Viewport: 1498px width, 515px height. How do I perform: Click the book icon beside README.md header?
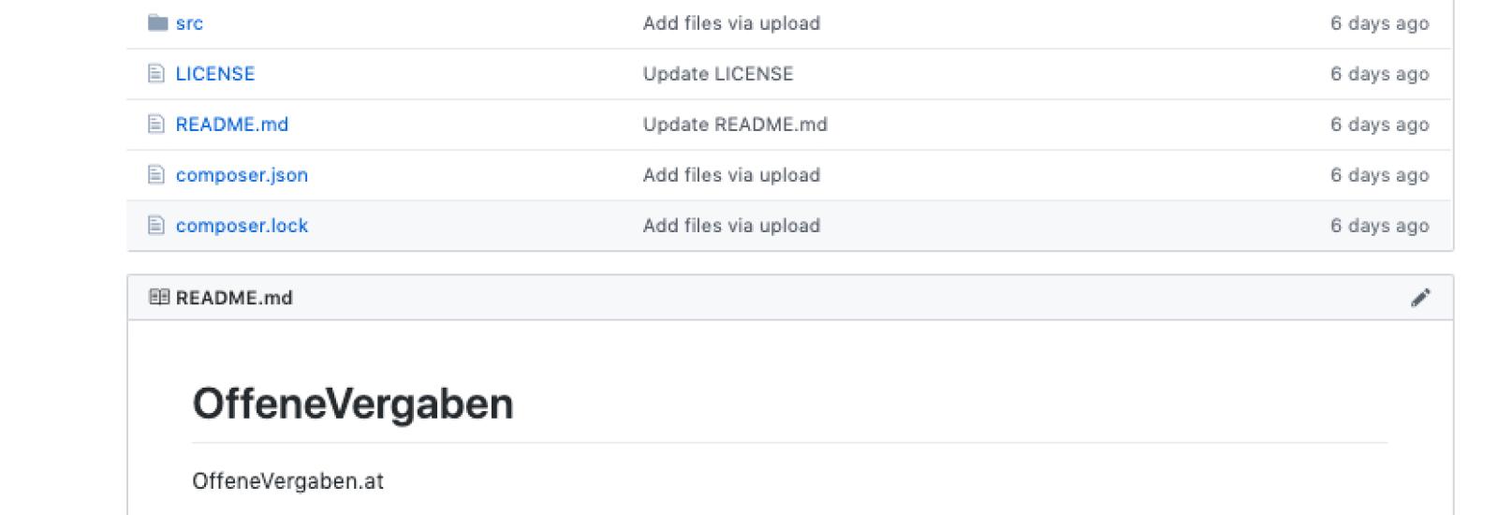tap(159, 298)
